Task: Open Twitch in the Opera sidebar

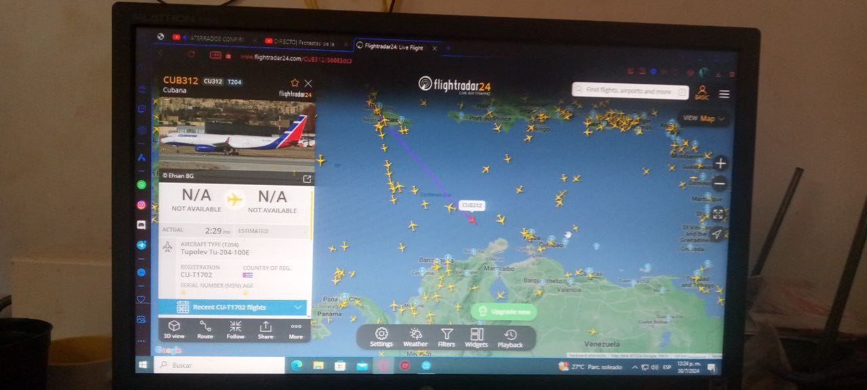Action: (142, 108)
